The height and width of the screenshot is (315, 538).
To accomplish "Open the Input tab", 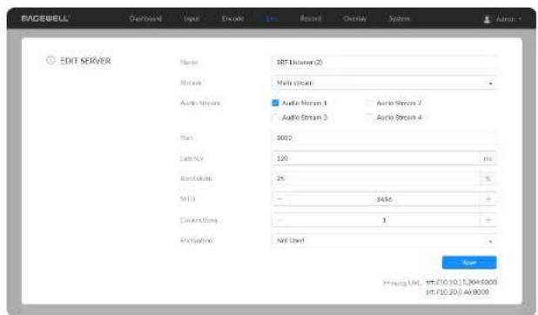I will (x=192, y=18).
